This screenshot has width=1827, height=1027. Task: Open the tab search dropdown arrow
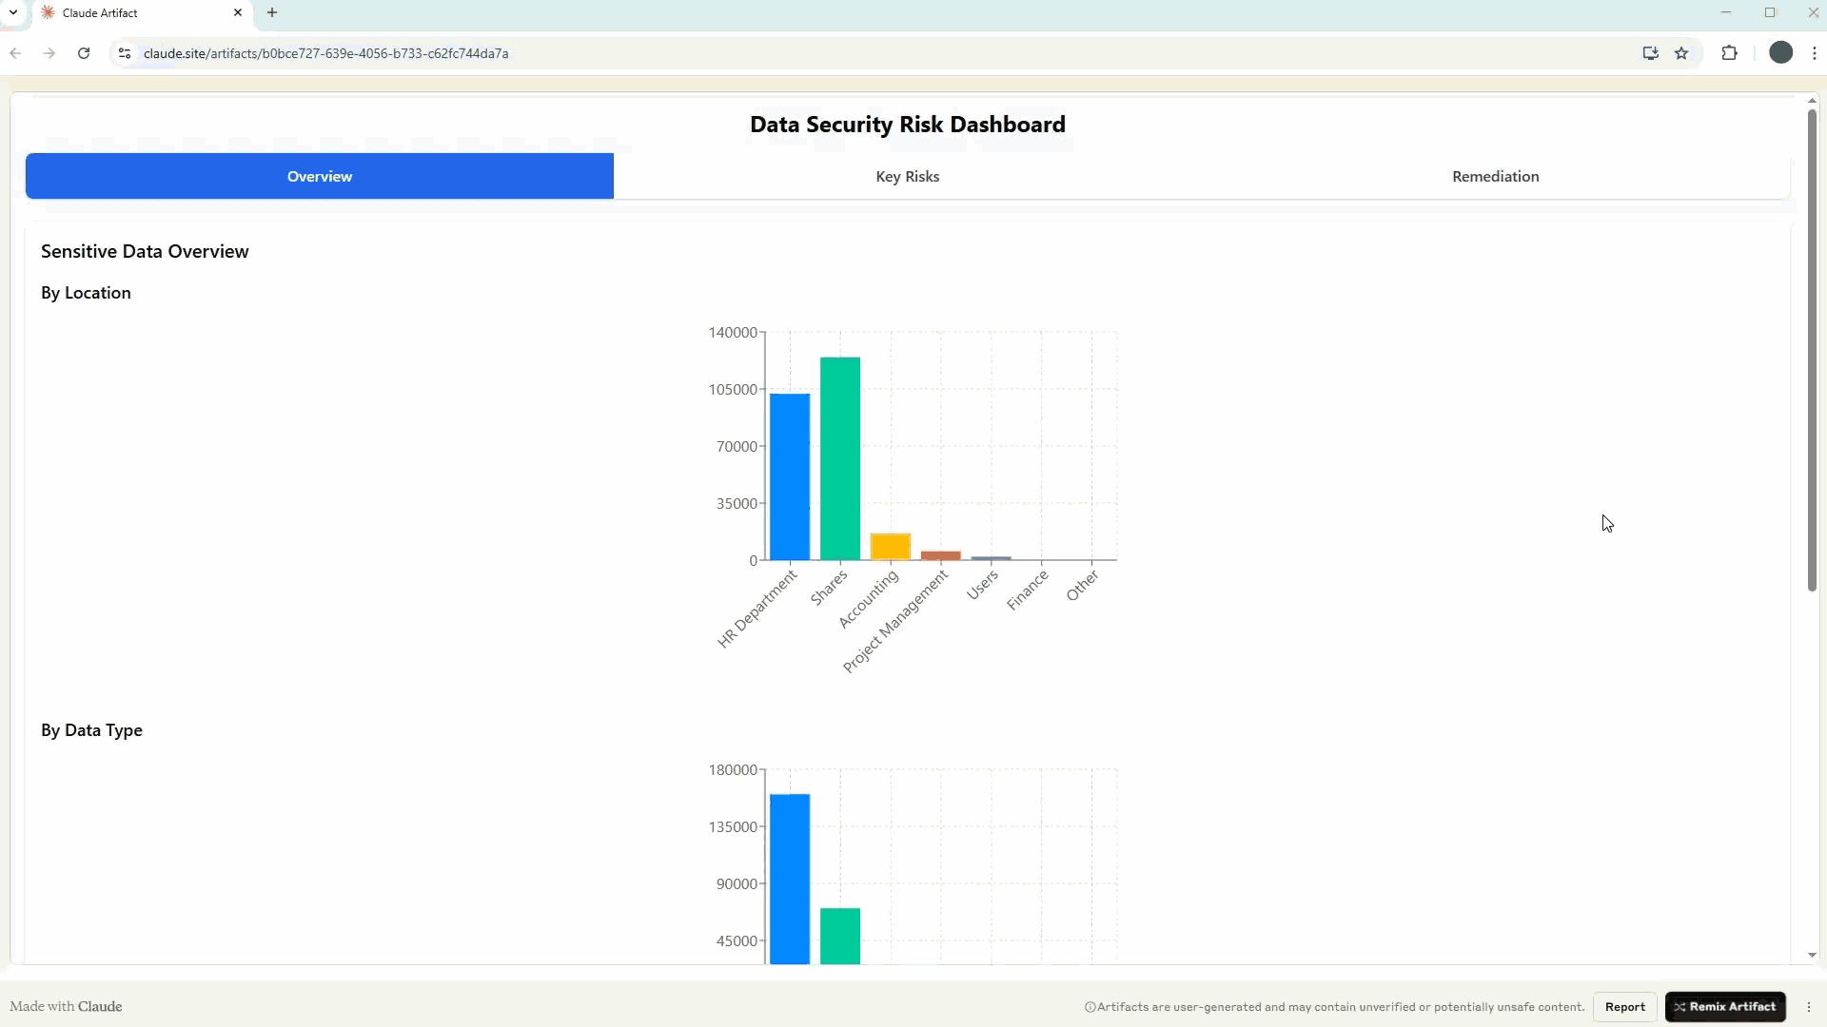pyautogui.click(x=12, y=12)
